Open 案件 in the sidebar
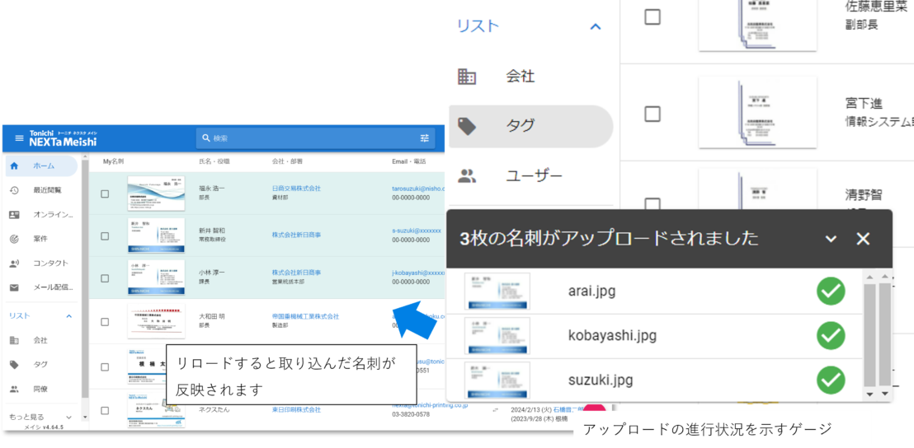Screen dimensions: 914x448 coord(41,239)
